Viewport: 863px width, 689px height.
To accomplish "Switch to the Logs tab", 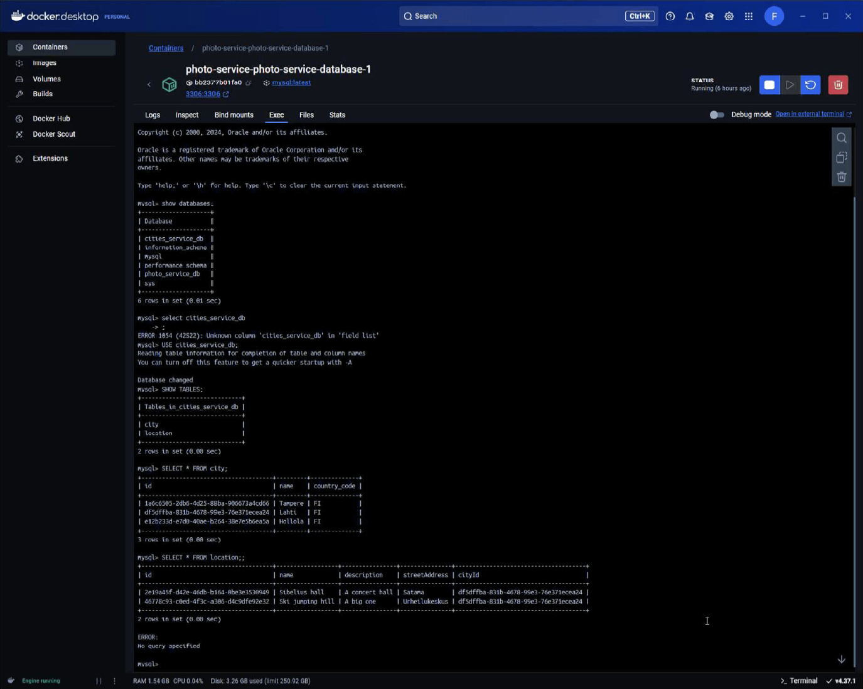I will click(153, 115).
